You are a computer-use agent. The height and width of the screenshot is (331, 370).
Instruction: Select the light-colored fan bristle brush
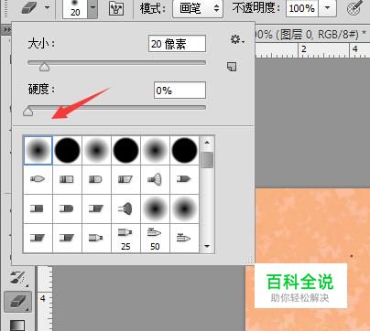coord(155,179)
